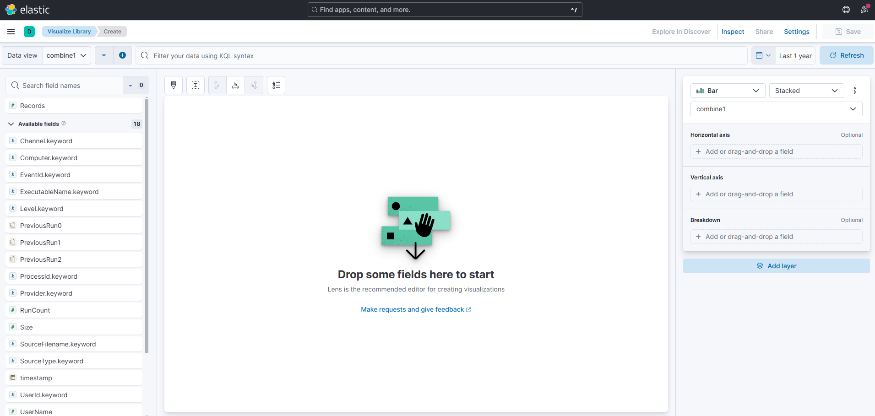Open the newsfeed notifications icon
Image resolution: width=875 pixels, height=416 pixels.
coord(864,10)
